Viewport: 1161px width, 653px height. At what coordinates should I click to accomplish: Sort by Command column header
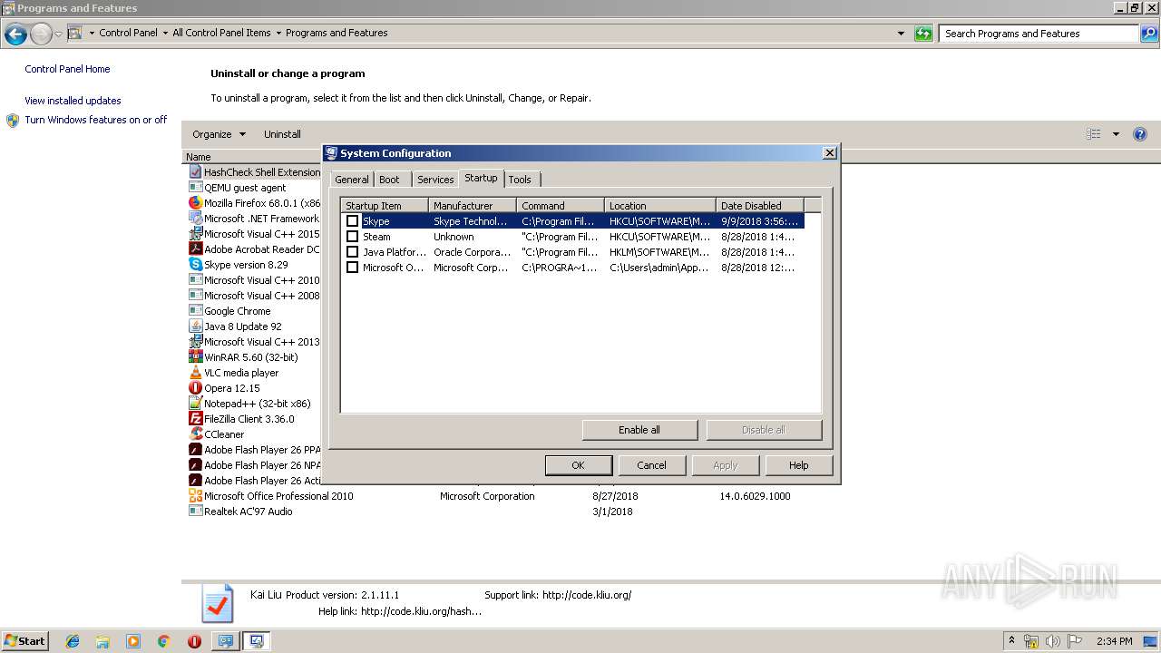coord(561,206)
